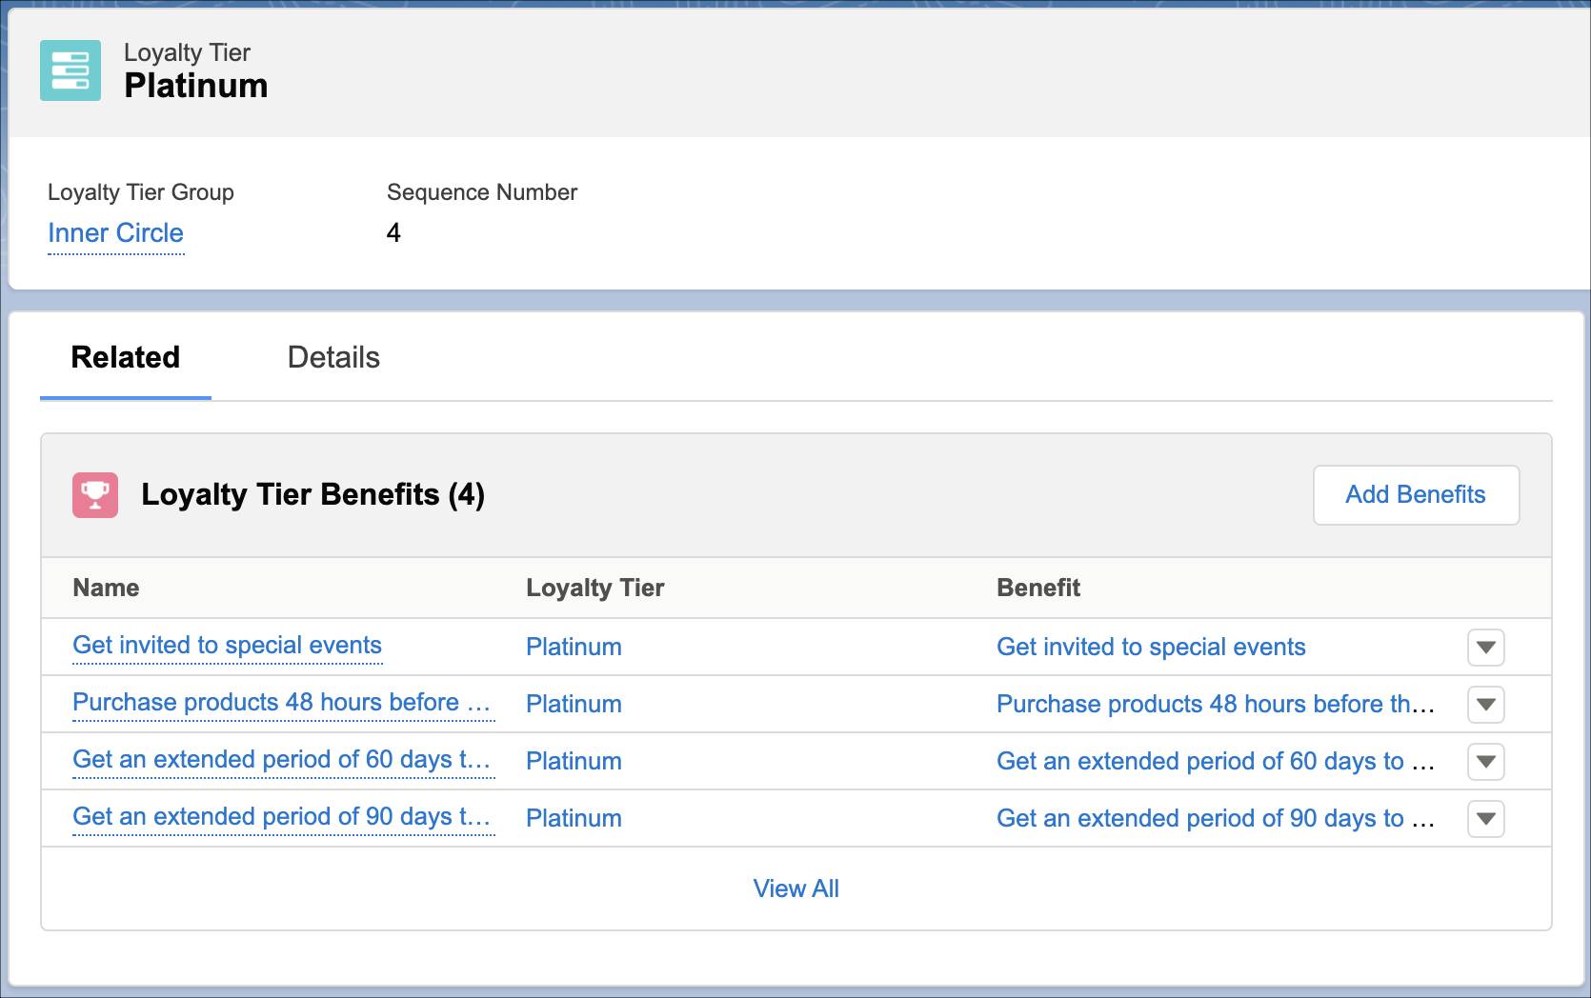This screenshot has height=998, width=1591.
Task: Open the extended period of 90 days record
Action: click(x=282, y=817)
